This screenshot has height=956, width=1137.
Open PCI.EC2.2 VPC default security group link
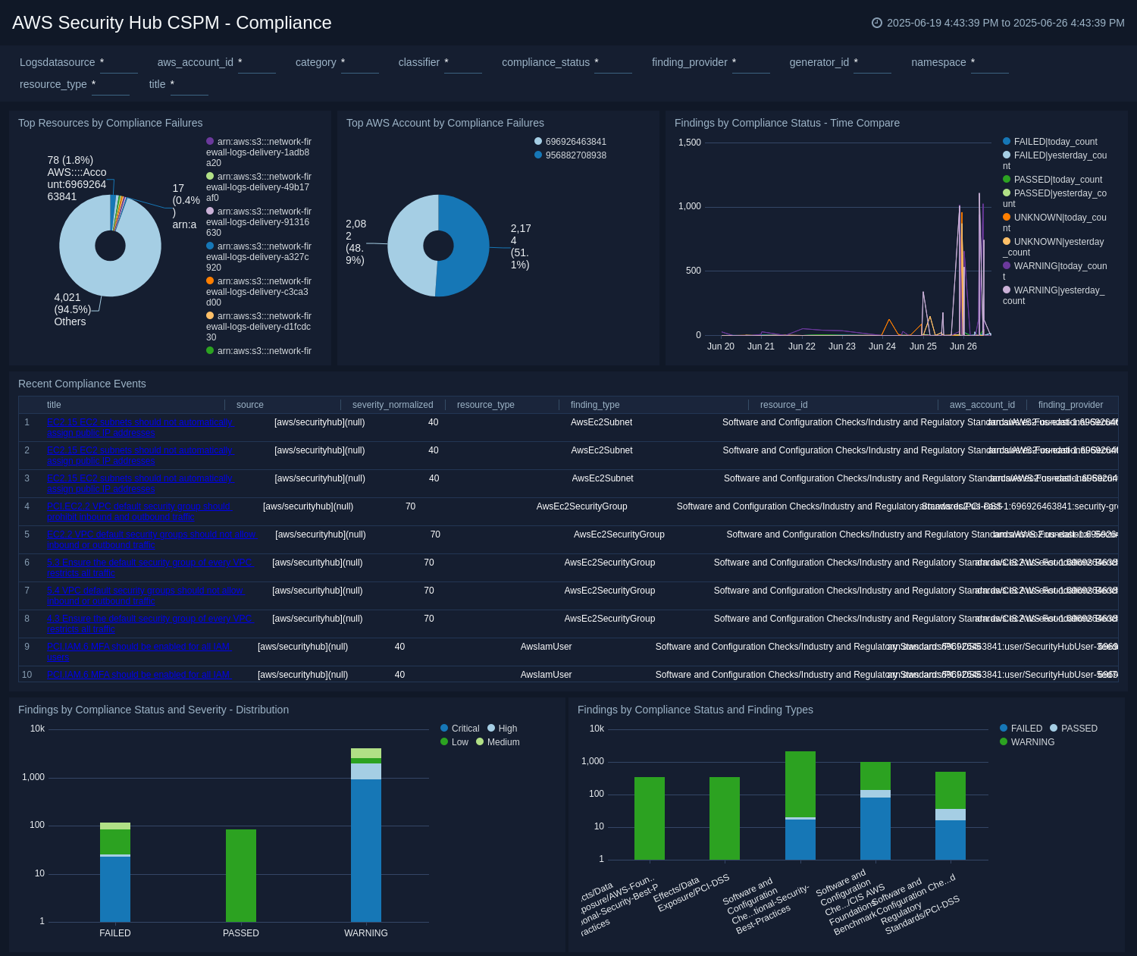(139, 512)
